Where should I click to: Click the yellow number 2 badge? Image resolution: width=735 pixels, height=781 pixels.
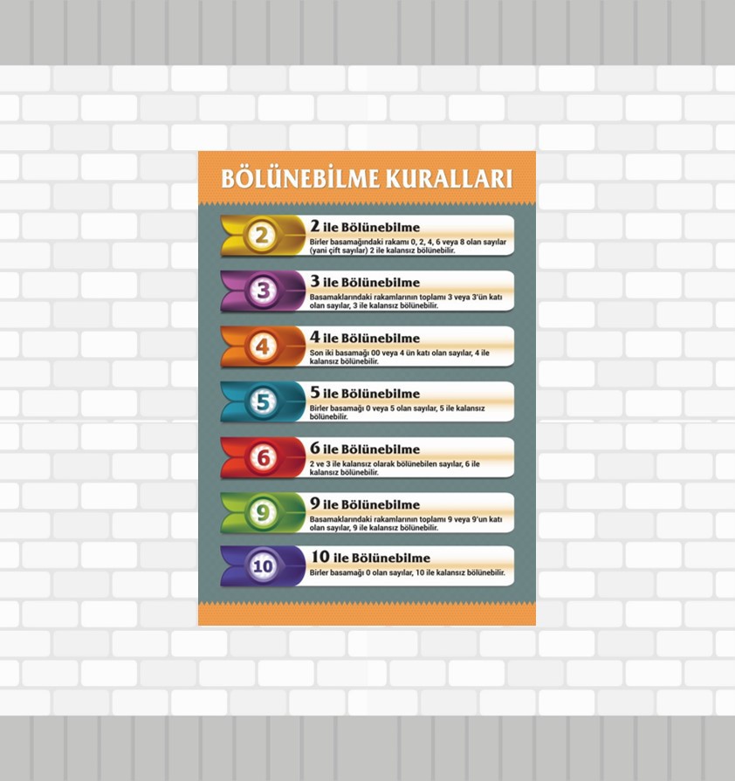click(263, 235)
